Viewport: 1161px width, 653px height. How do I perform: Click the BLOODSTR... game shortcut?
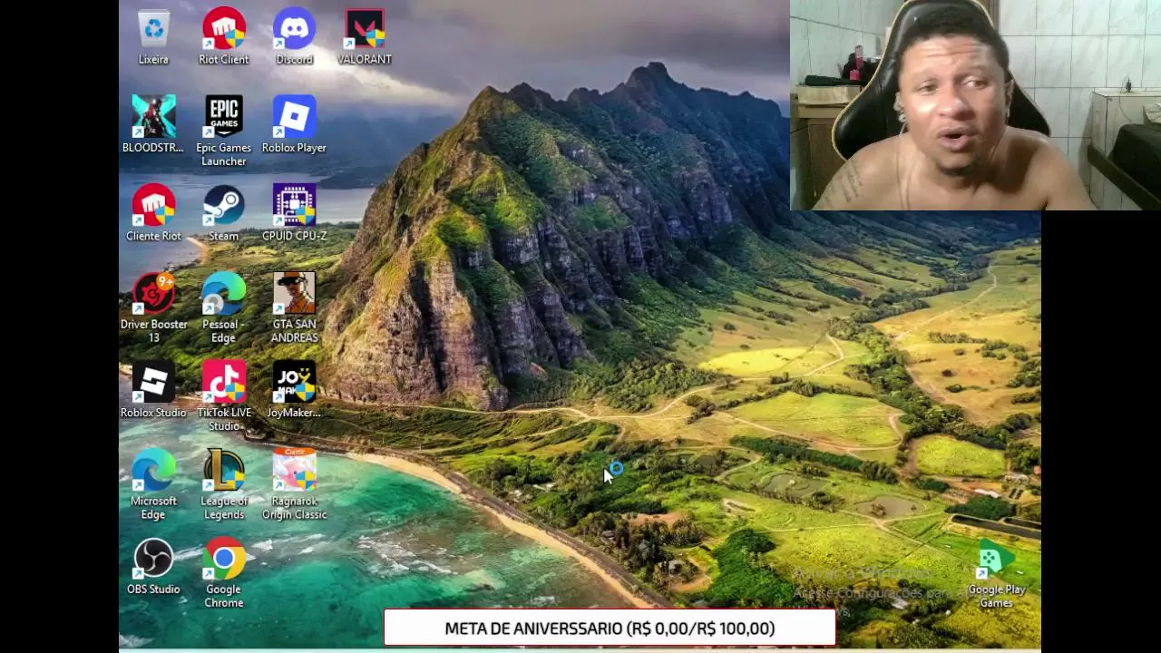click(153, 124)
